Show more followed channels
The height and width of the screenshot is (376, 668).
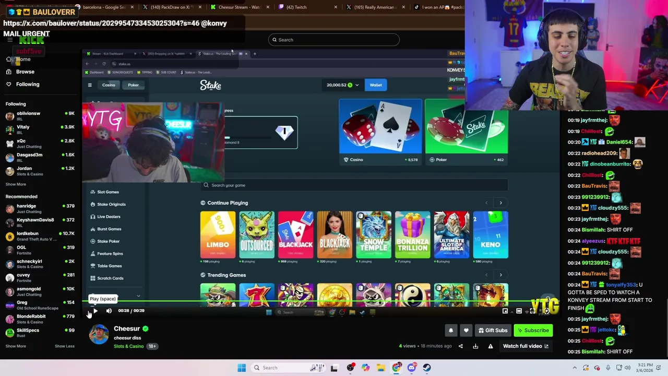[16, 184]
